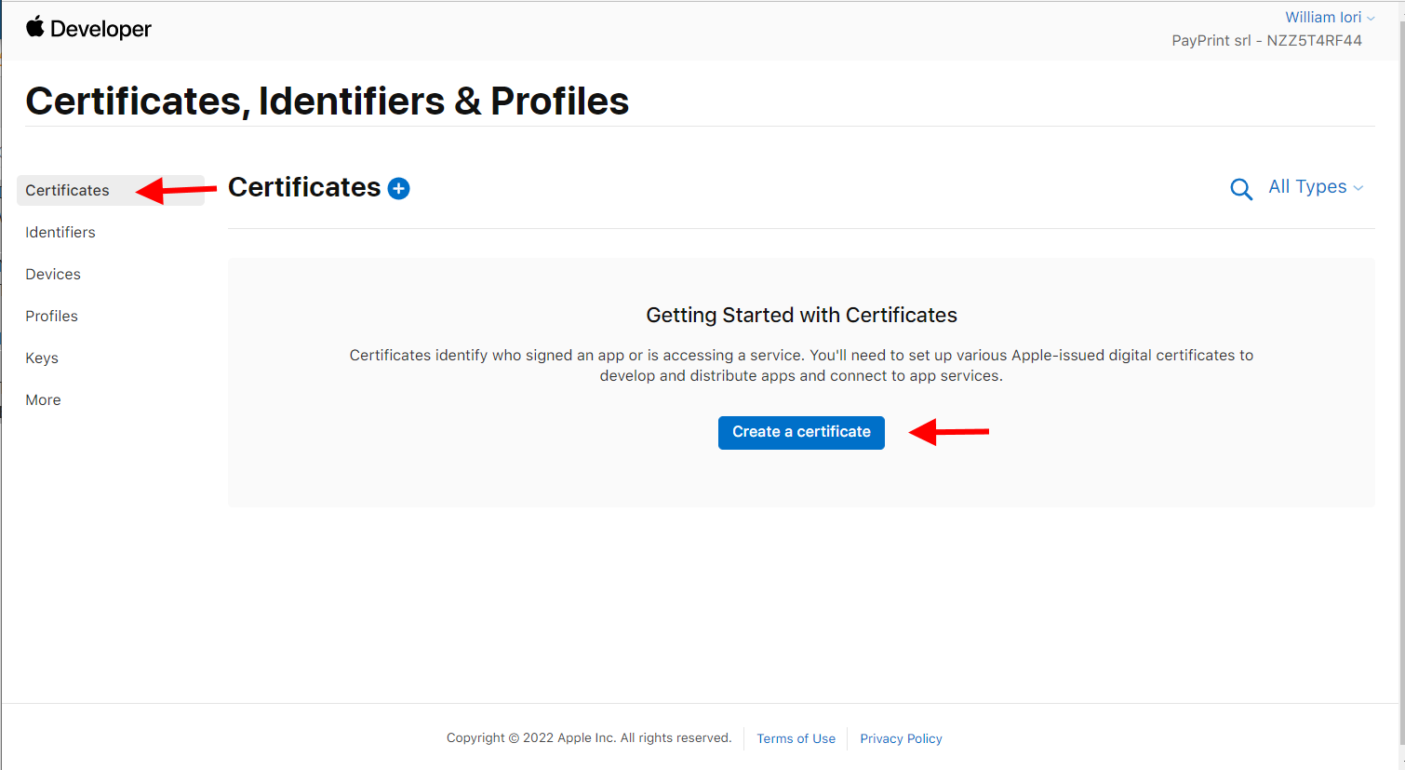Image resolution: width=1405 pixels, height=770 pixels.
Task: Click the Developer text in the header
Action: point(100,29)
